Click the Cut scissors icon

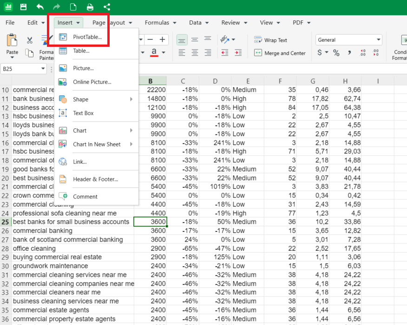click(x=30, y=40)
